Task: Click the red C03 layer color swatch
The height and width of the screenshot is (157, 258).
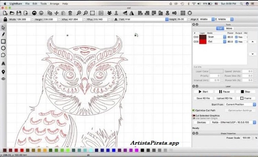Action: [x=203, y=42]
